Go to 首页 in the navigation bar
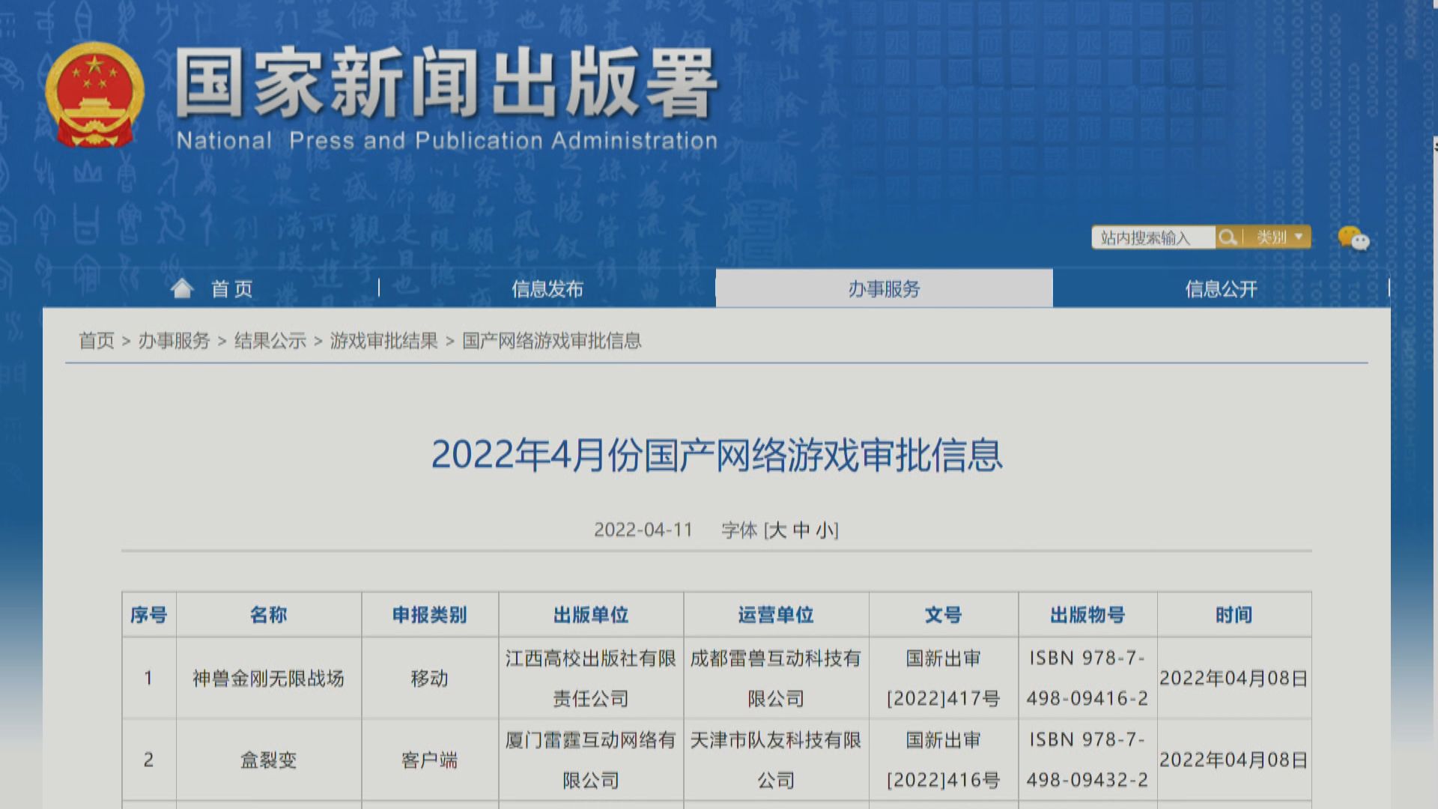The height and width of the screenshot is (809, 1438). pos(231,289)
